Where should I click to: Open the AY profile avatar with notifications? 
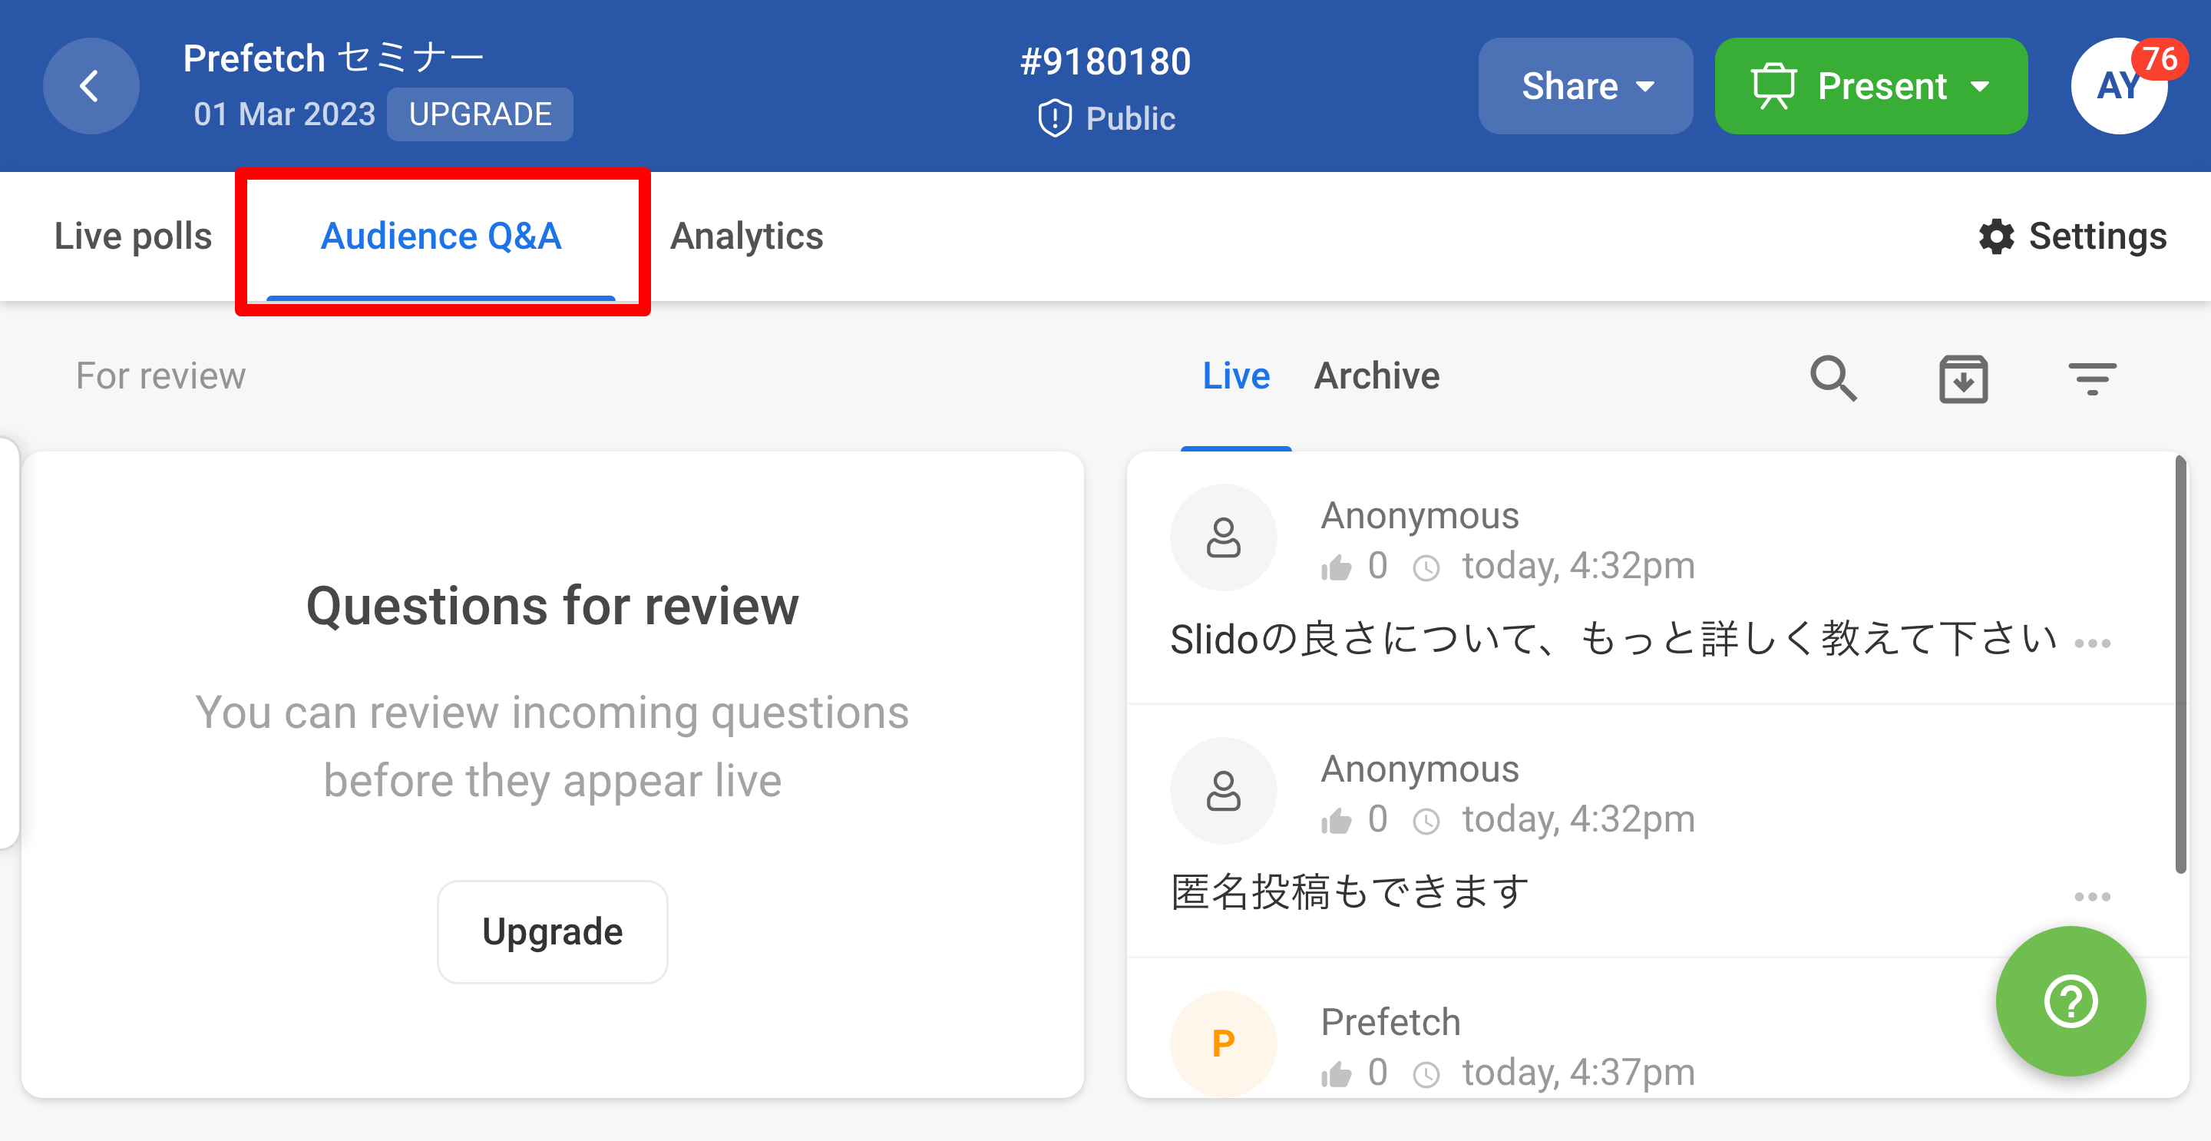point(2118,86)
